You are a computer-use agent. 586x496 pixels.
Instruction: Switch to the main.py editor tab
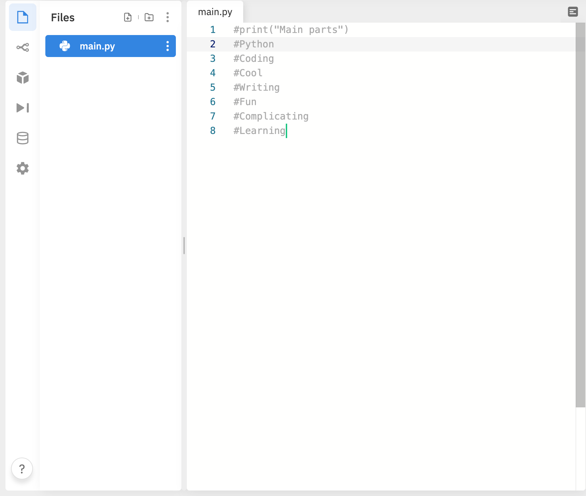click(x=215, y=12)
